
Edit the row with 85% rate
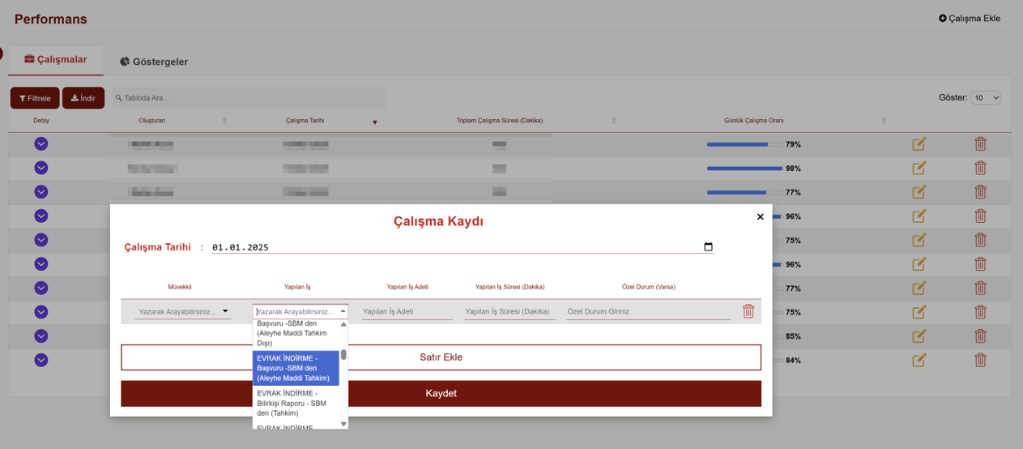pos(919,336)
